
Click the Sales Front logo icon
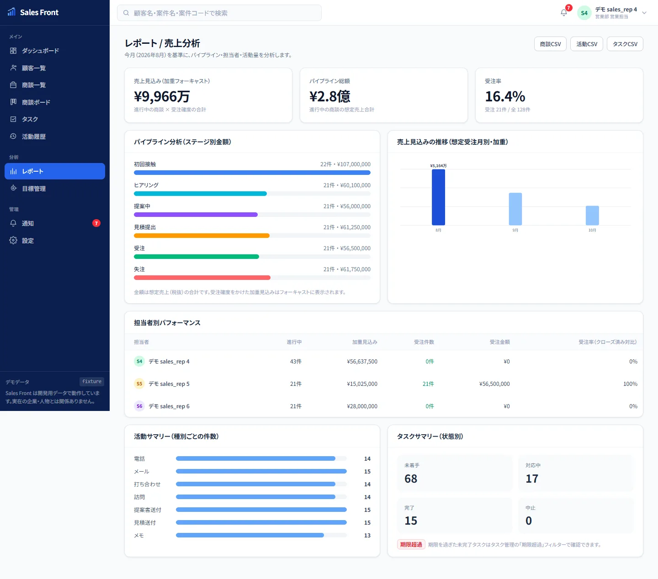(x=12, y=12)
